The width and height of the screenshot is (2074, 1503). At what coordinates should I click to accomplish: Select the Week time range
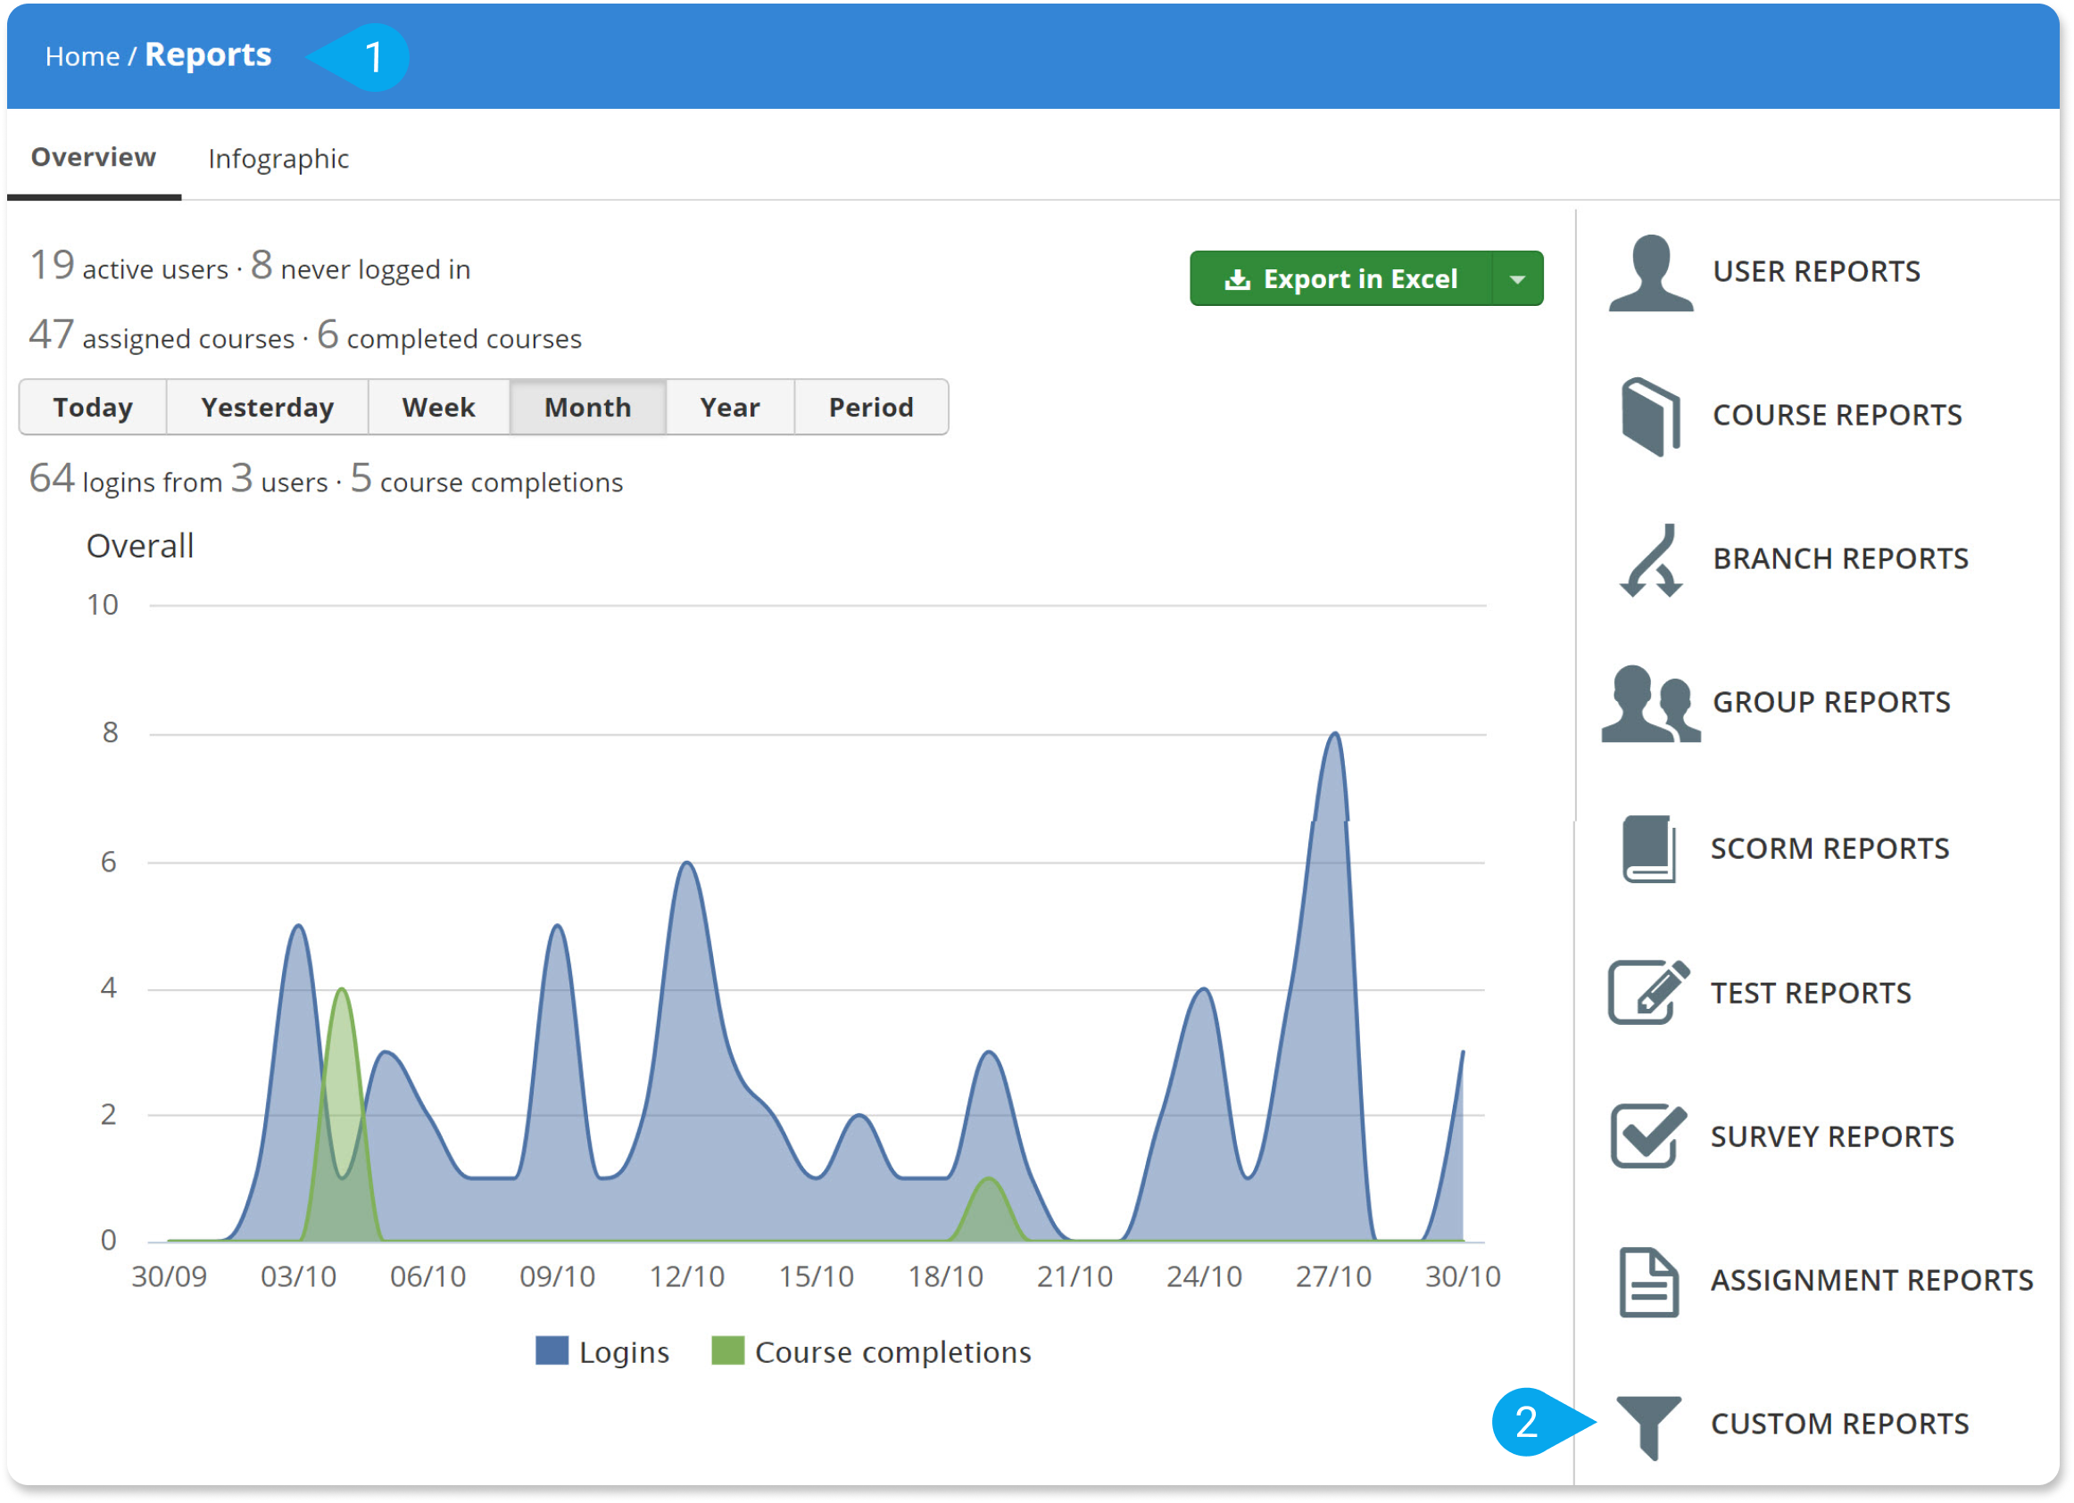(438, 408)
